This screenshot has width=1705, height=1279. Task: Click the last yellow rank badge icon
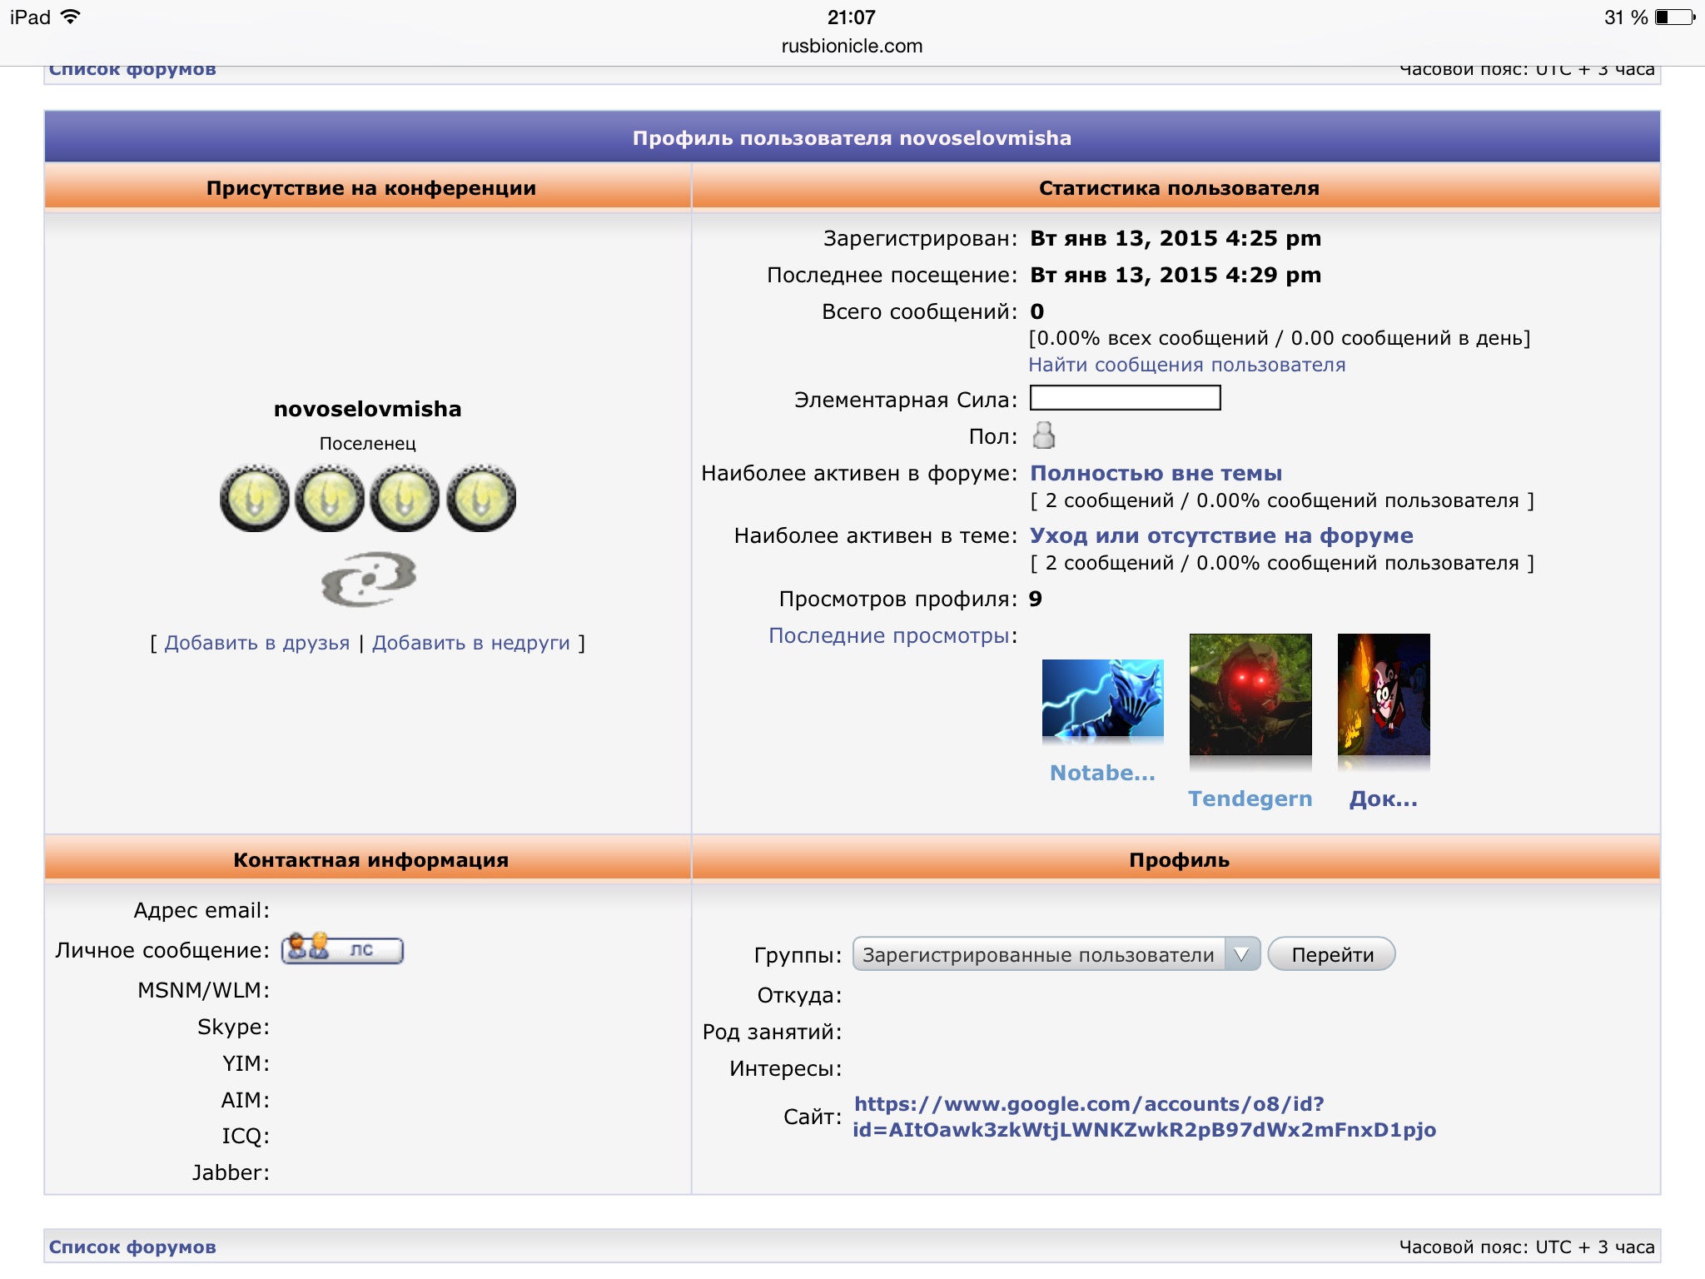point(481,498)
